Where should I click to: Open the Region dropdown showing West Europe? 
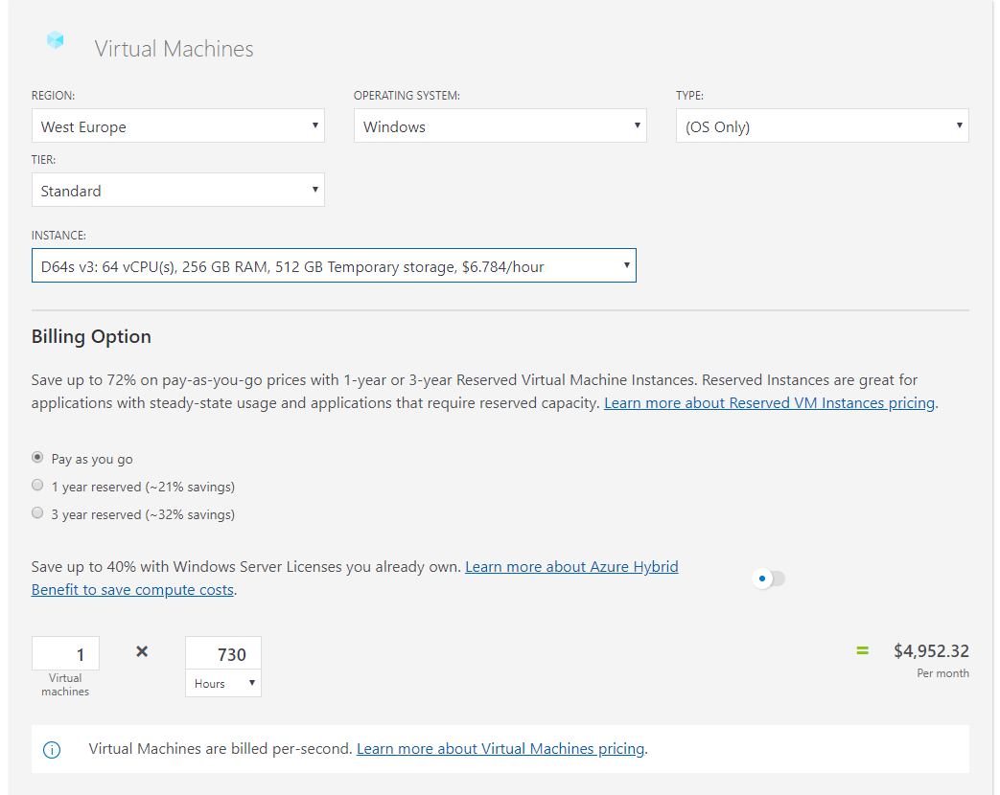tap(178, 125)
